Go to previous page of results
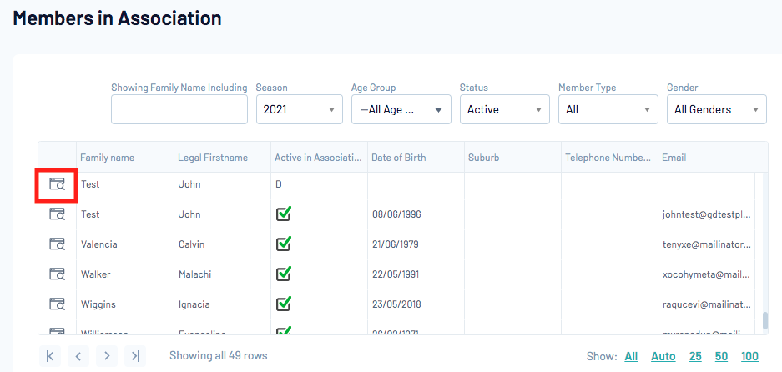Screen dimensions: 782x372 coord(78,356)
